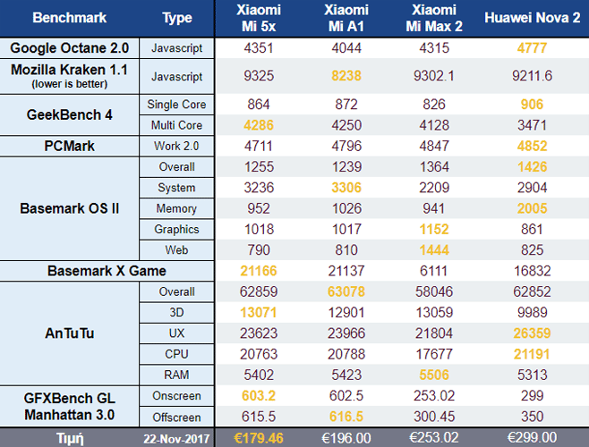Viewport: 589px width, 447px height.
Task: Click the Single Core type cell
Action: tap(176, 105)
